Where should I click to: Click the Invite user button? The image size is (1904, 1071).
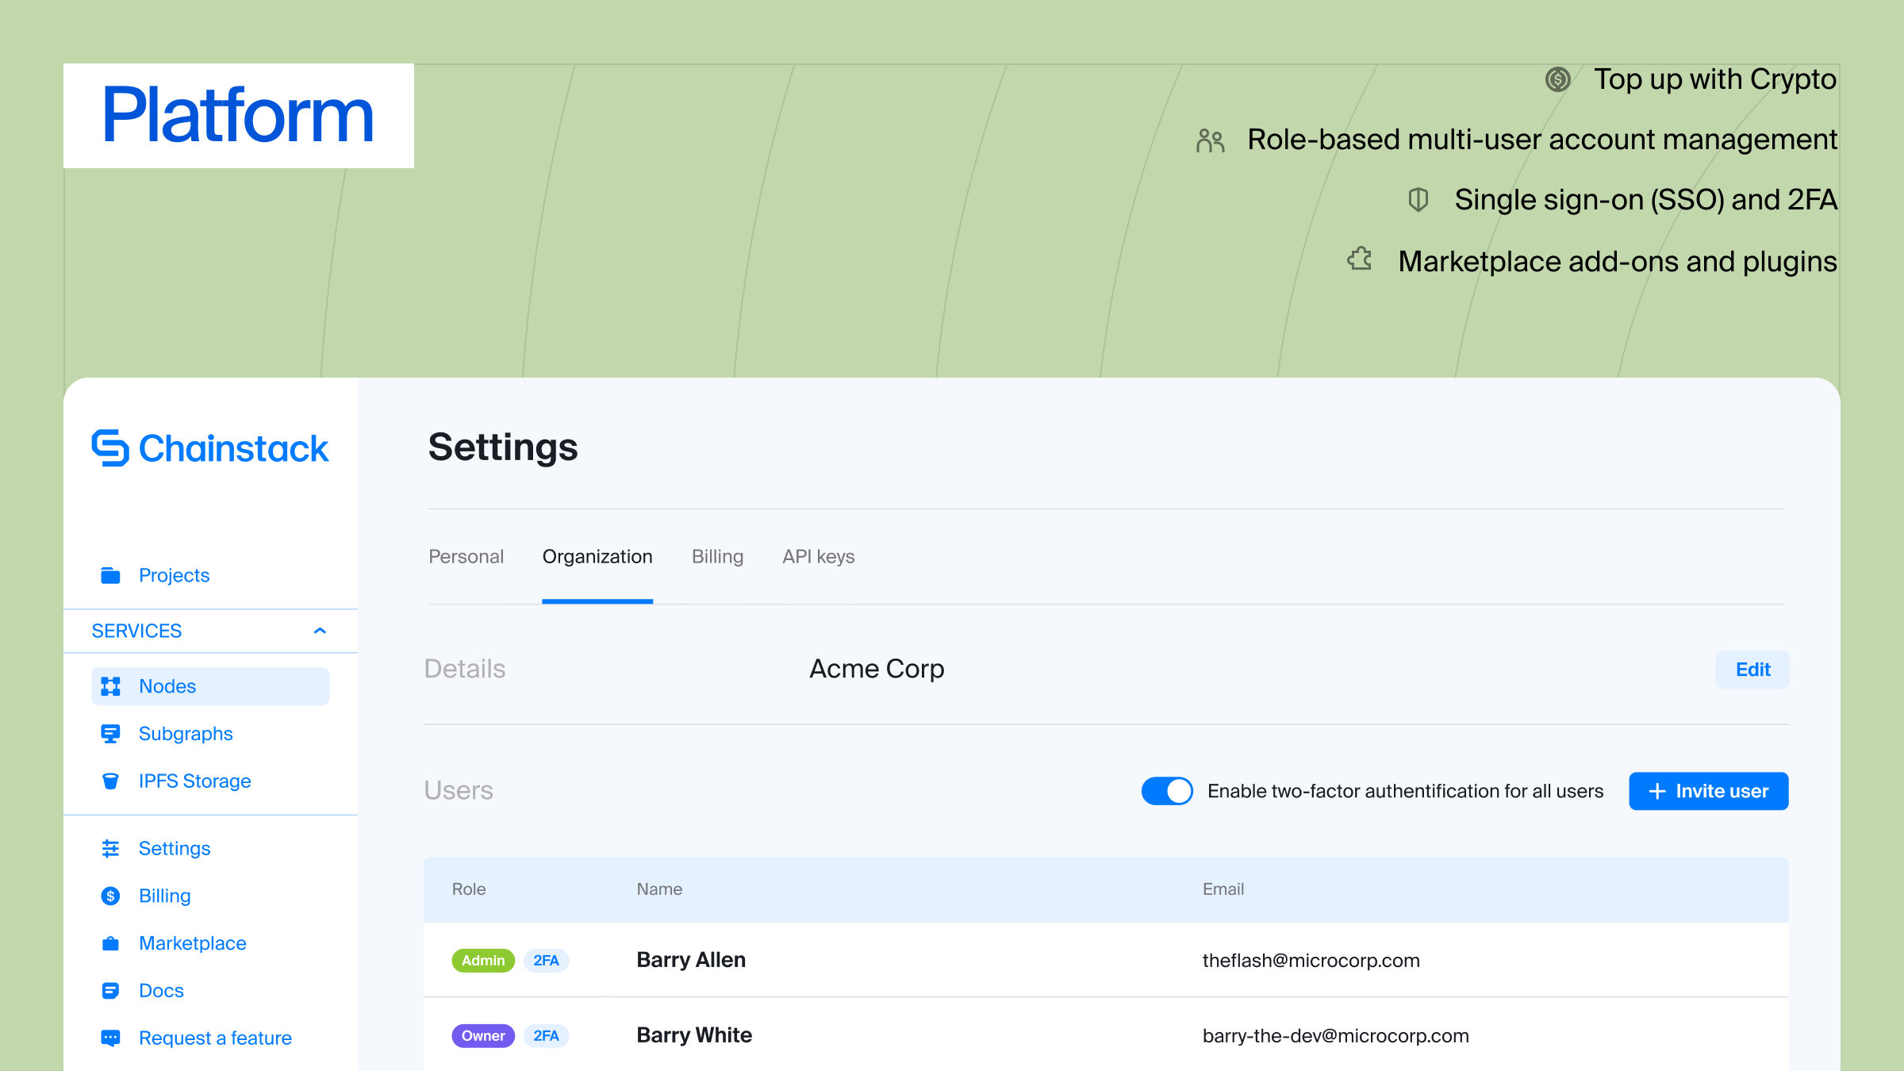[x=1708, y=791]
